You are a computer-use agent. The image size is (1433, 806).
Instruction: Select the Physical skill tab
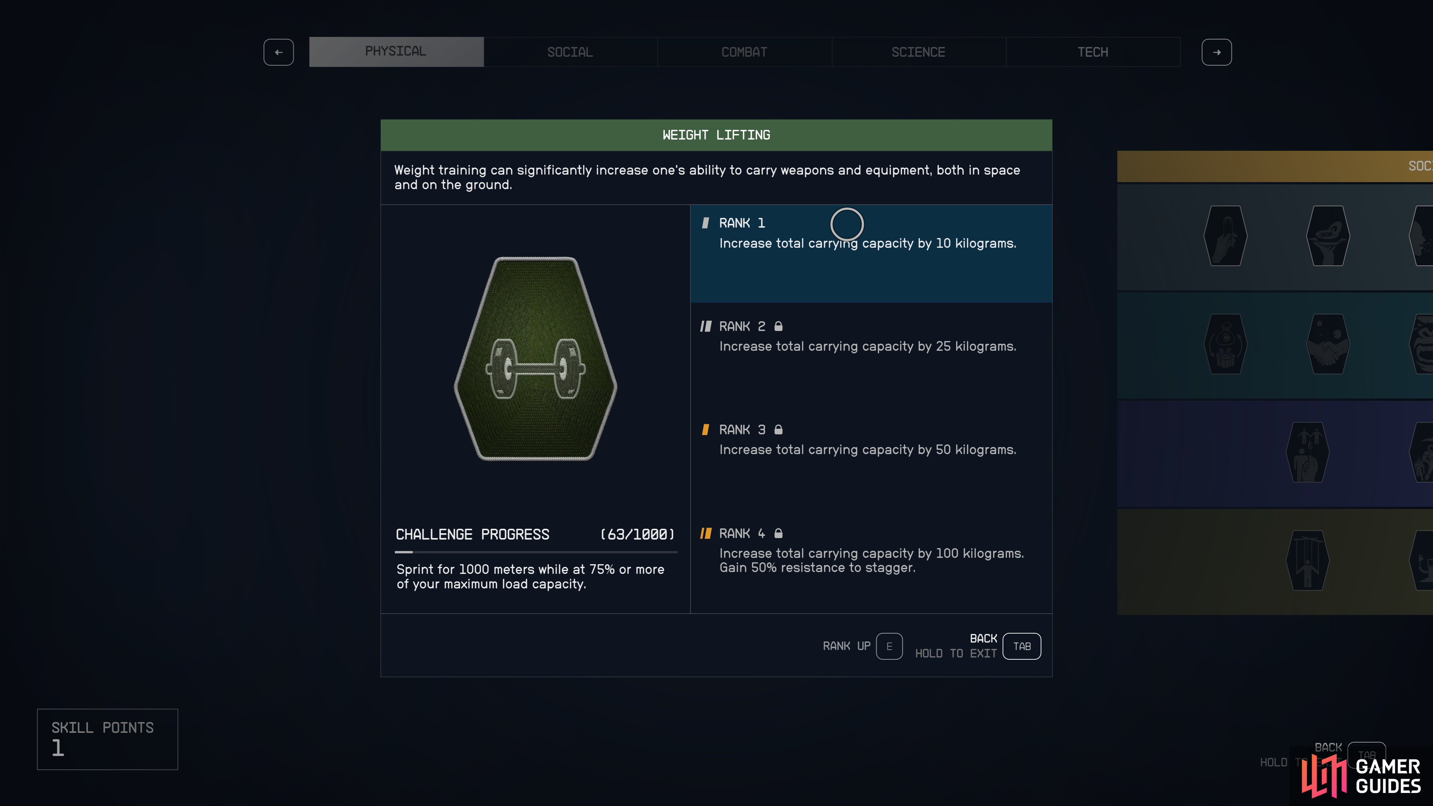395,51
